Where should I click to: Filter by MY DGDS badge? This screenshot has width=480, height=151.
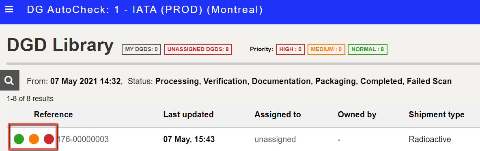pyautogui.click(x=142, y=49)
